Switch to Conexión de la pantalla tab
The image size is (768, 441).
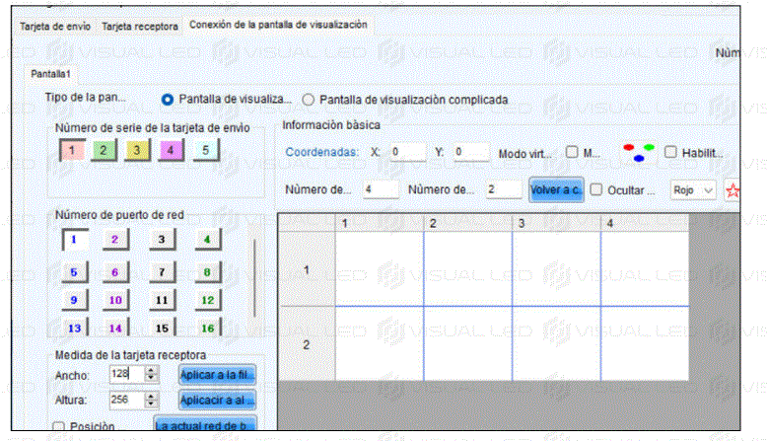point(278,25)
